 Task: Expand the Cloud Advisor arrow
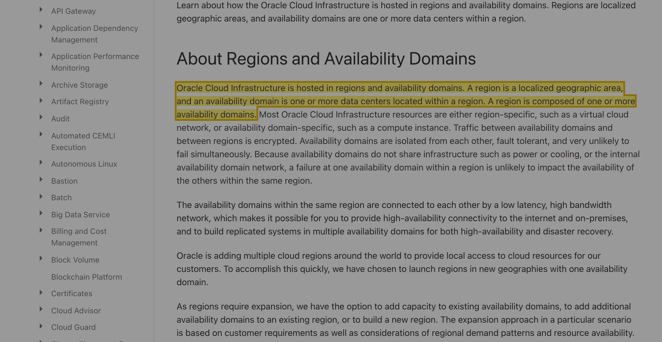41,309
